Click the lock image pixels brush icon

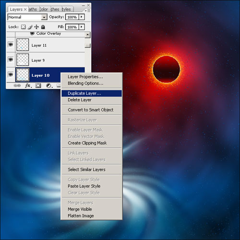coord(30,27)
